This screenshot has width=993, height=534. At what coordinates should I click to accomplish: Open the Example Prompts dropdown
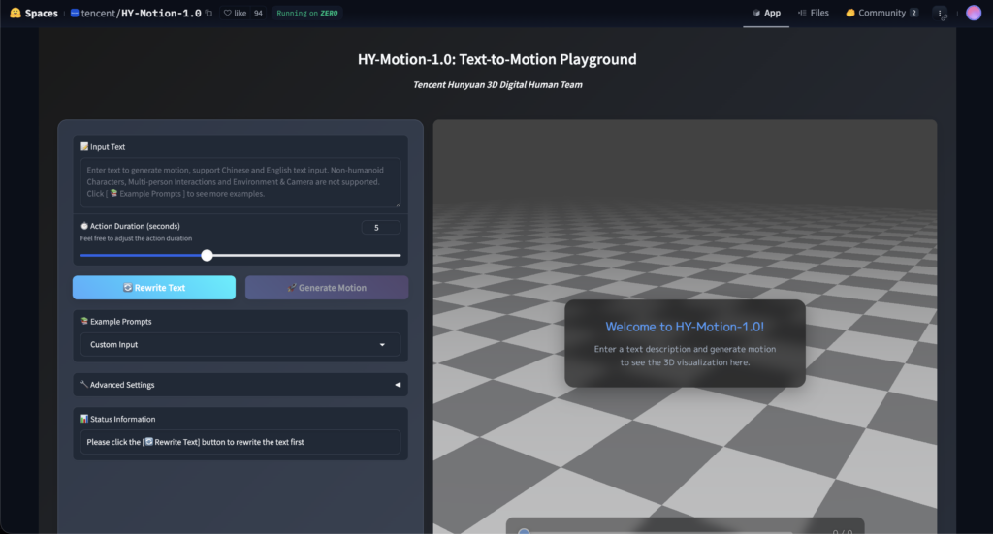coord(240,345)
